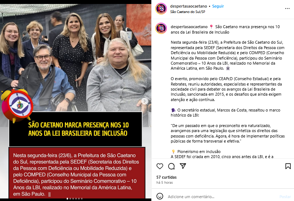Image resolution: width=294 pixels, height=201 pixels.
Task: Click despertasaocaetano username in caption
Action: [x=189, y=27]
